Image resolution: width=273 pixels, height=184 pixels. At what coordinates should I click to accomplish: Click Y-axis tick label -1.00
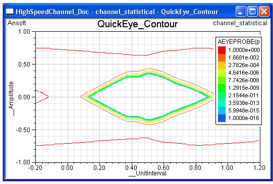pos(23,162)
